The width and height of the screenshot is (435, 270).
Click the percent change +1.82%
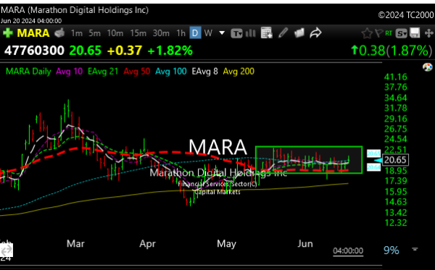point(170,51)
